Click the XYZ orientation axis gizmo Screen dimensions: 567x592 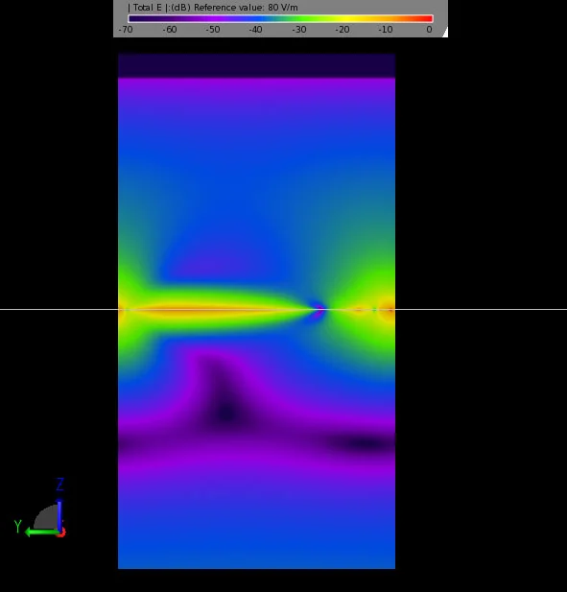click(x=40, y=508)
